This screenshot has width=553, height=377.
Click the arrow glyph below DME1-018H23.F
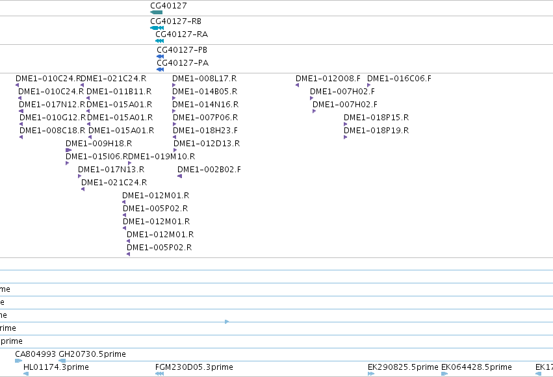[175, 137]
